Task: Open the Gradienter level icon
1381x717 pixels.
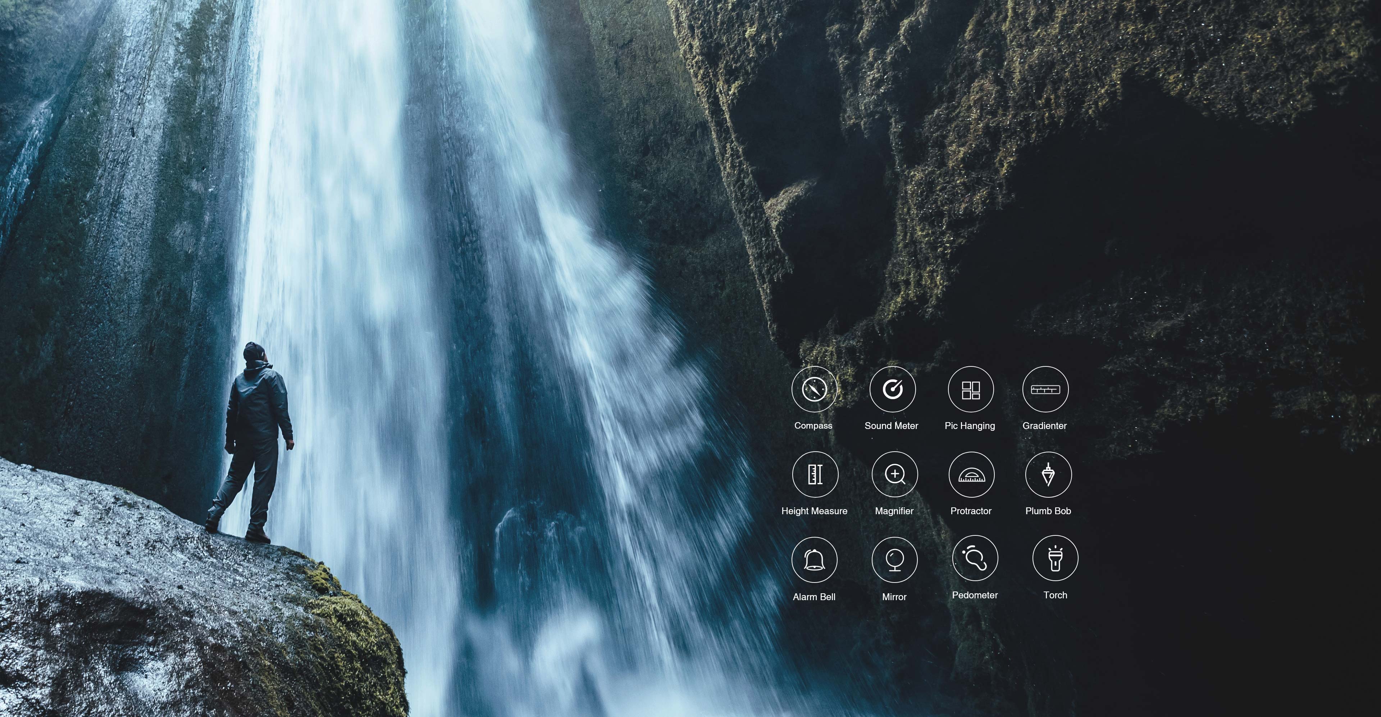Action: pos(1045,389)
